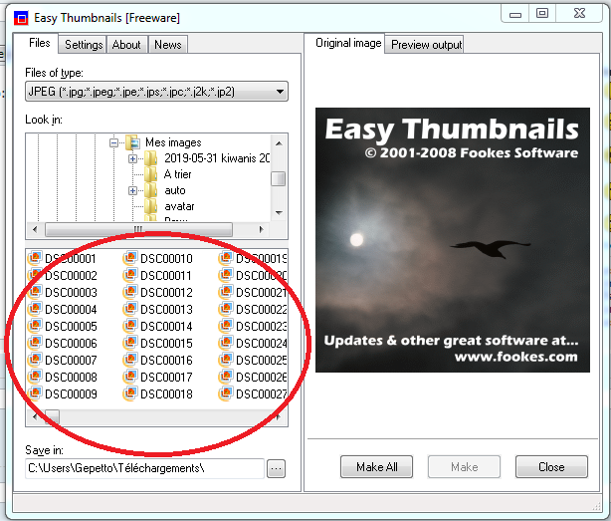This screenshot has width=611, height=521.
Task: Select file DSC00009
Action: point(71,393)
